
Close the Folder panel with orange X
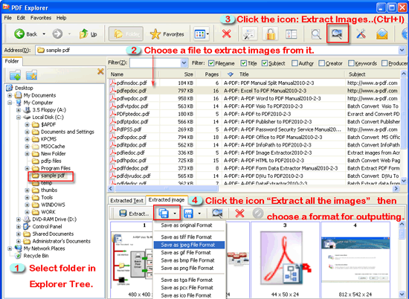pyautogui.click(x=100, y=71)
